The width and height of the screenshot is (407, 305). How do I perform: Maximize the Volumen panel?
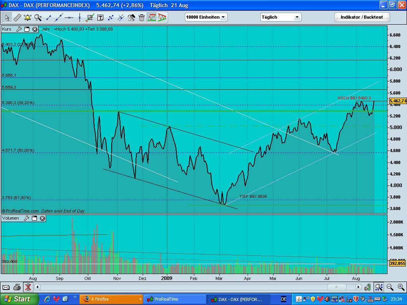point(34,218)
